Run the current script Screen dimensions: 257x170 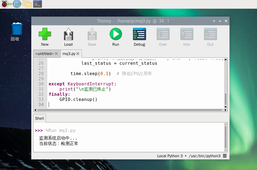point(116,34)
